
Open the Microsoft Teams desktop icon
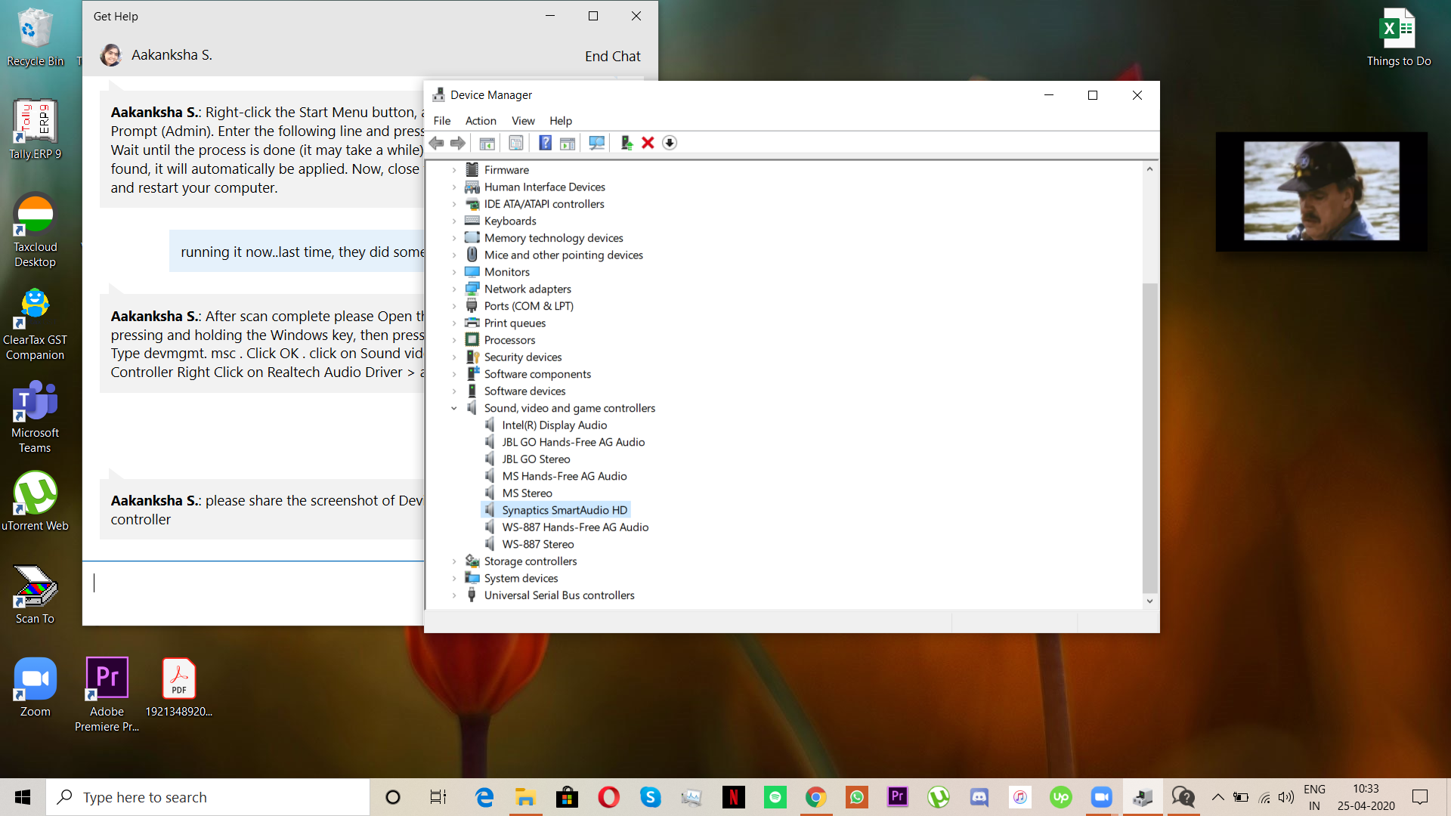35,417
